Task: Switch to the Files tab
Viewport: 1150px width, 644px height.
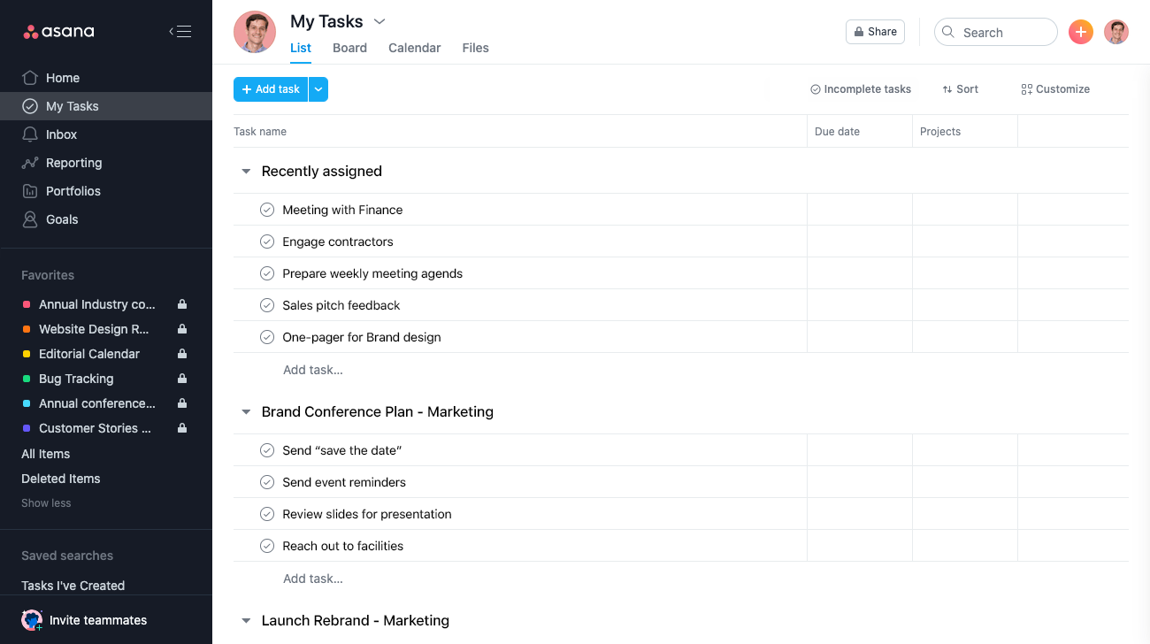Action: [476, 48]
